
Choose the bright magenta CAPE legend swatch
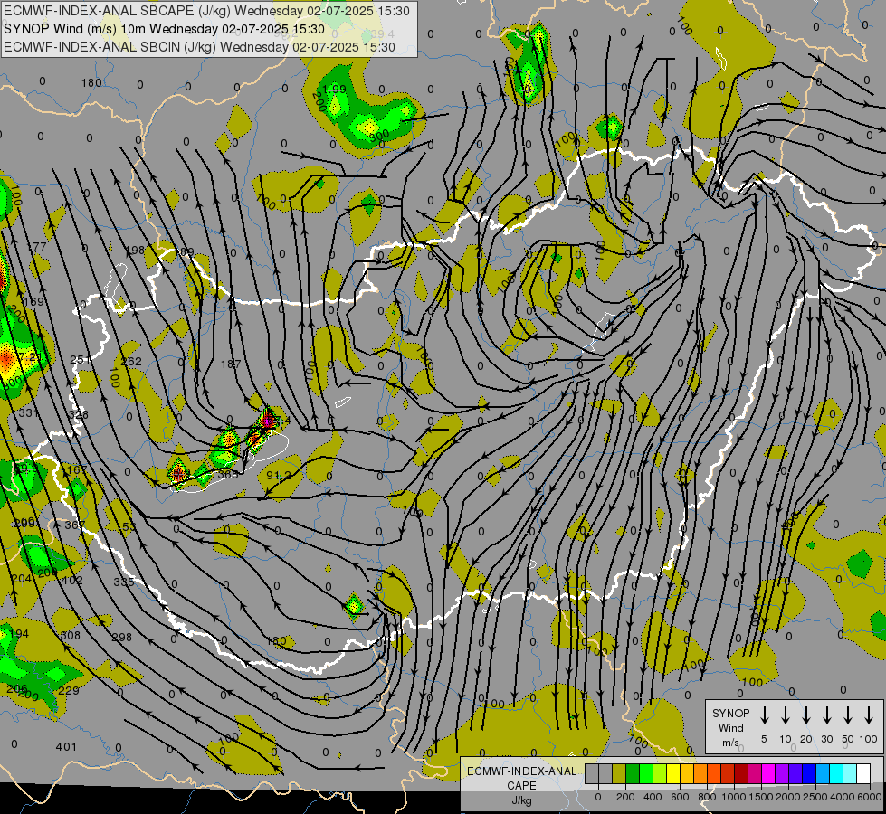pyautogui.click(x=768, y=773)
